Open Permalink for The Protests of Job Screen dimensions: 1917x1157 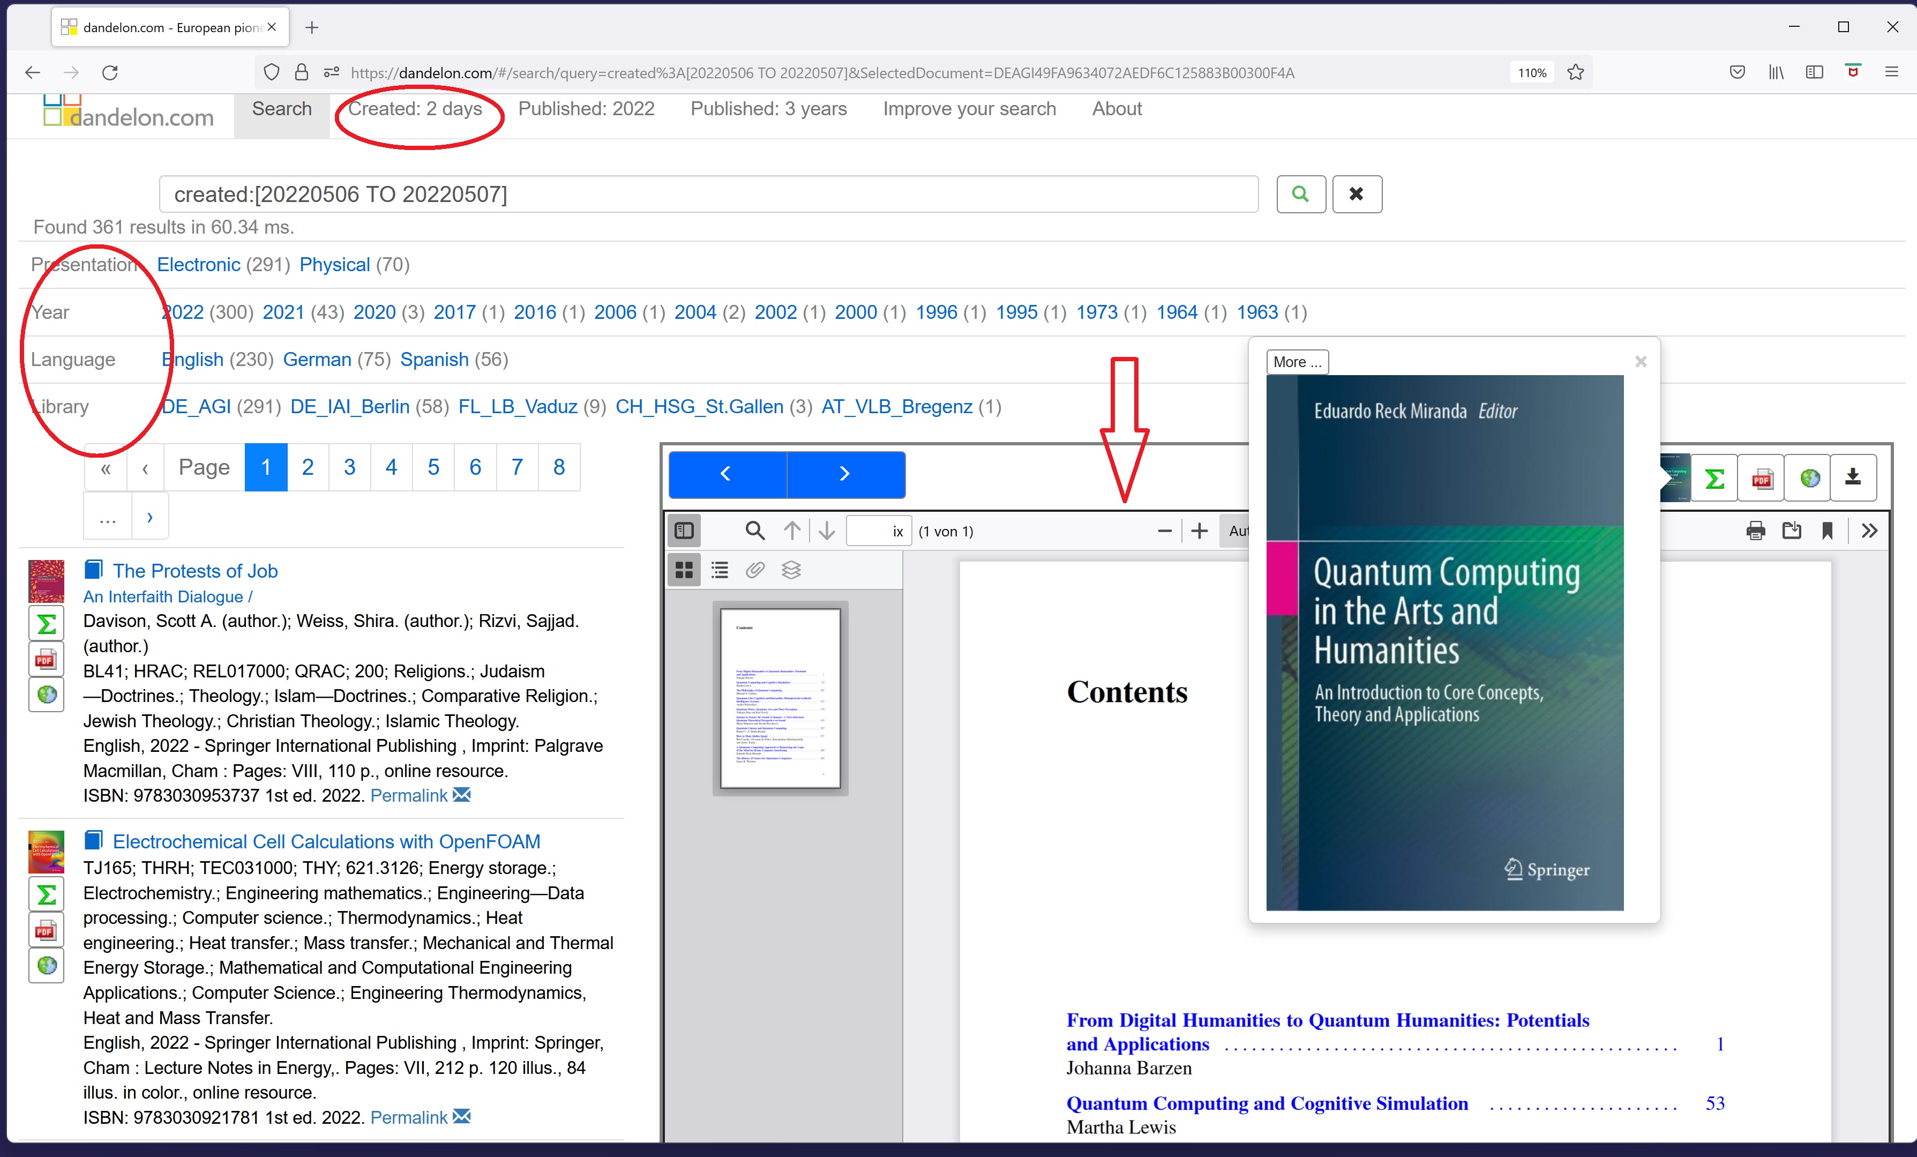tap(409, 795)
